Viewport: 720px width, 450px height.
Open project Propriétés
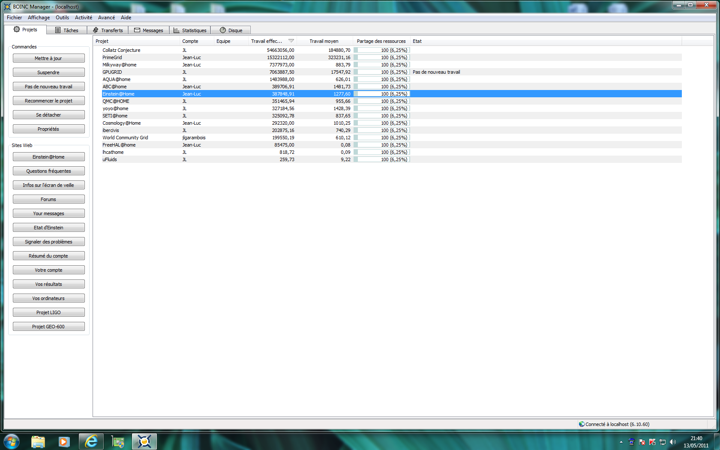point(48,129)
